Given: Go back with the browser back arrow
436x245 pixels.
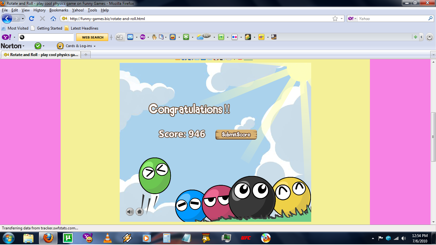Looking at the screenshot, I should tap(7, 18).
